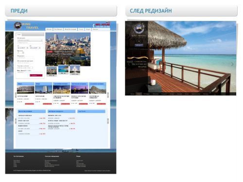This screenshot has height=182, width=243.
Task: Open the calendar icon beside the first date field
Action: pos(27,48)
